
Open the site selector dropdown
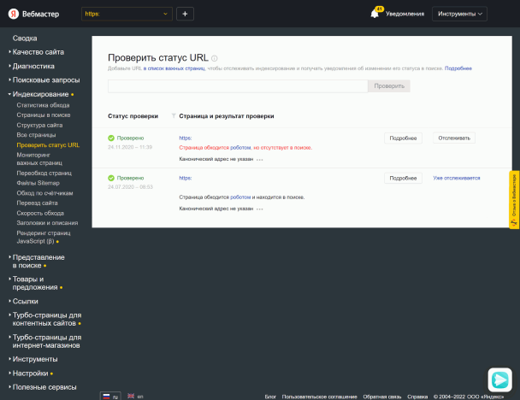pos(127,14)
